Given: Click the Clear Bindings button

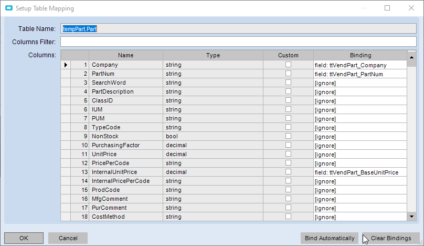Looking at the screenshot, I should (391, 238).
